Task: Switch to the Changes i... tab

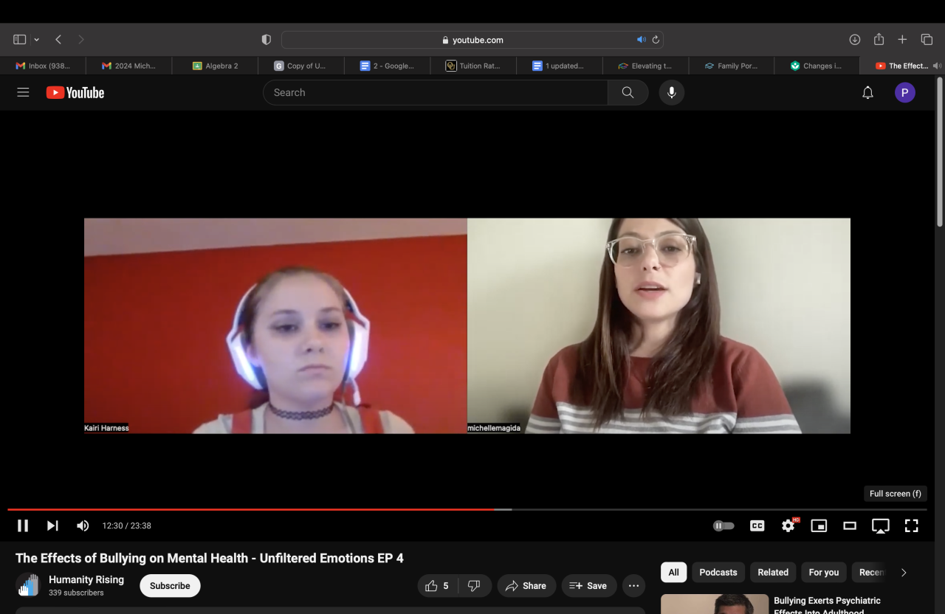Action: click(817, 66)
